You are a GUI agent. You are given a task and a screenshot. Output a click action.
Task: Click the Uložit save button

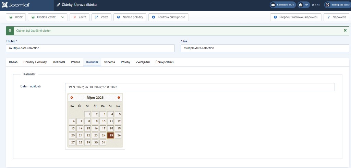(x=16, y=17)
